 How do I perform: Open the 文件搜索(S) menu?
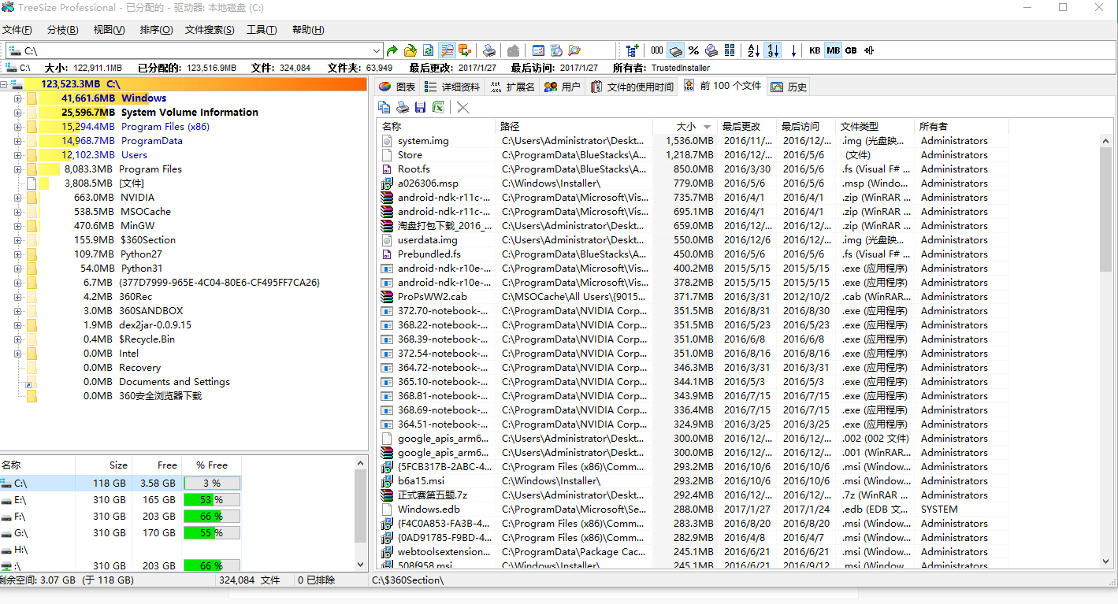coord(210,30)
